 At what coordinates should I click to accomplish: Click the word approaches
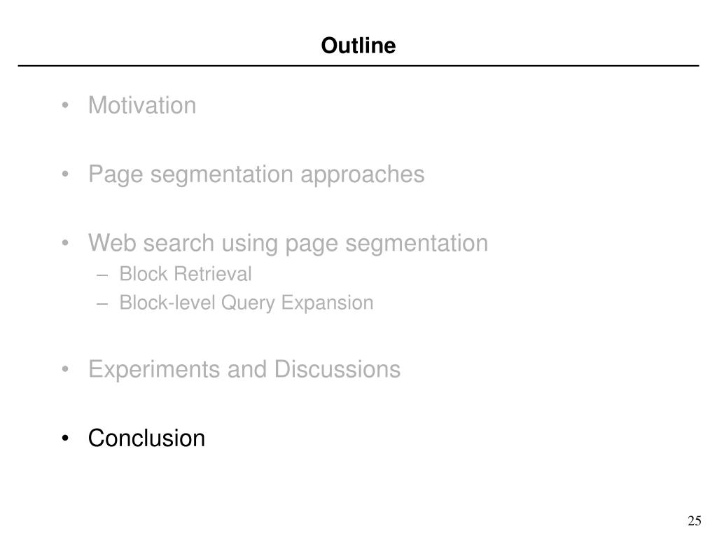coord(363,176)
